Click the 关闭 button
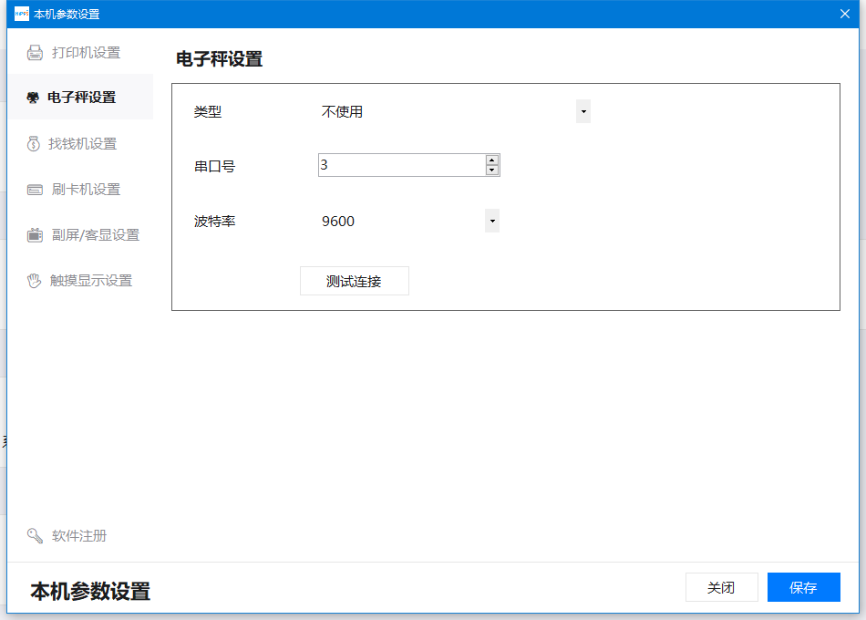The image size is (866, 620). pos(722,587)
